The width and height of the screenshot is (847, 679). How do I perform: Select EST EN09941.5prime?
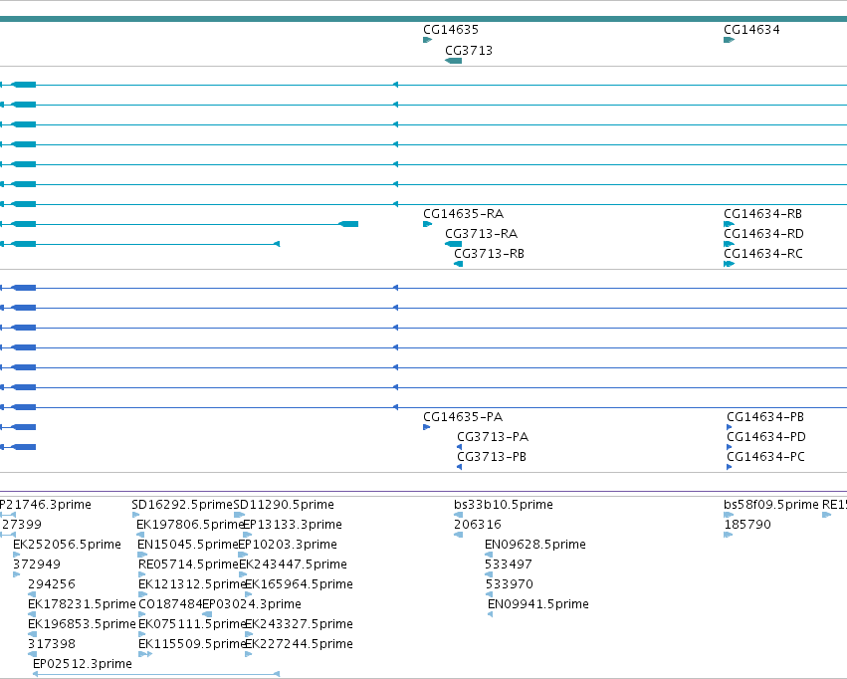coord(538,604)
